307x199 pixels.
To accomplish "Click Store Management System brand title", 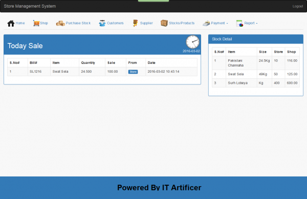I will tap(30, 6).
